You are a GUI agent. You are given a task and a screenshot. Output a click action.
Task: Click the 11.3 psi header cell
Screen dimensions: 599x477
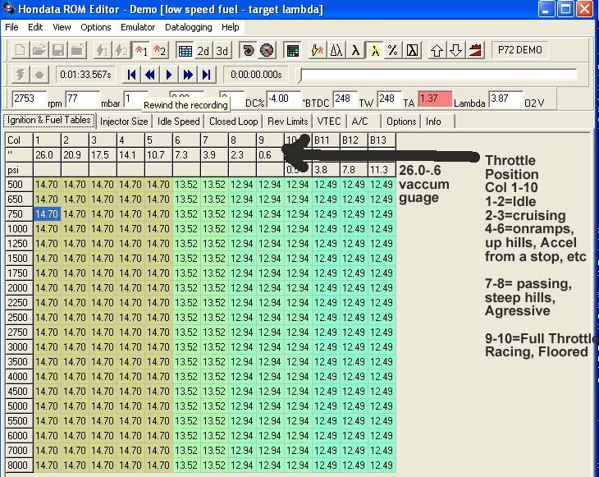click(382, 170)
